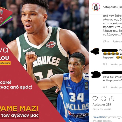Viewport: 122px width, 122px height.
Task: Click the basketball player post image
Action: (x=44, y=61)
